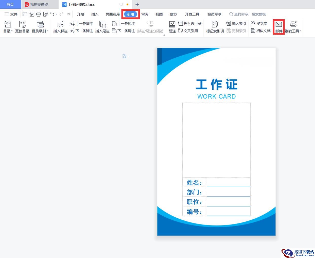Click the 题注 caption icon
The height and width of the screenshot is (258, 315).
click(172, 27)
